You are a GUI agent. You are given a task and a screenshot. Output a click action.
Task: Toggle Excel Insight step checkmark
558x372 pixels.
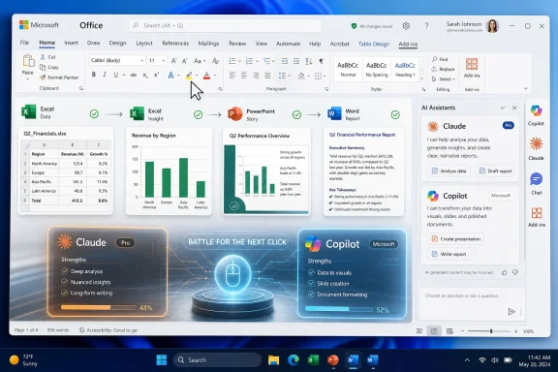pyautogui.click(x=199, y=114)
